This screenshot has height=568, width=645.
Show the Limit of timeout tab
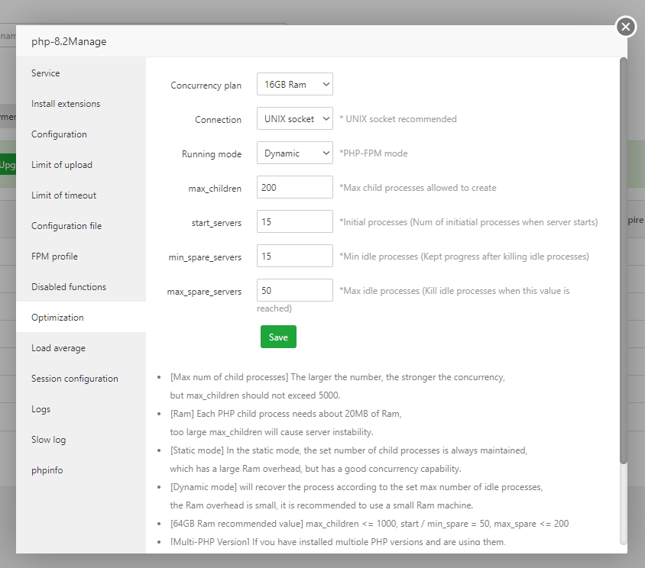click(x=64, y=195)
